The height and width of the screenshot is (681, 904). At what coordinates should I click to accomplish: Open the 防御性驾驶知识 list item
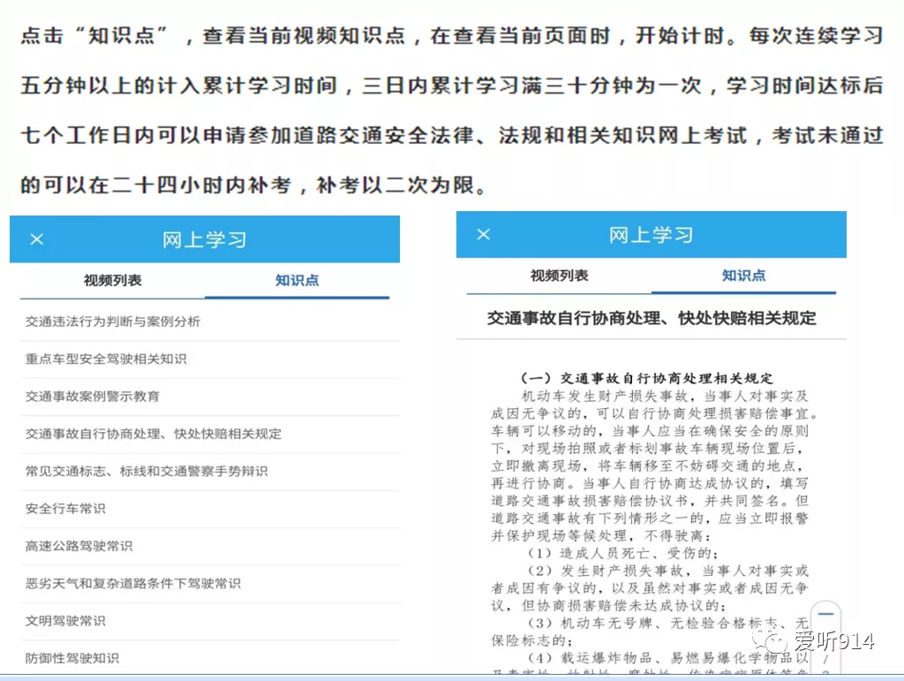point(210,658)
